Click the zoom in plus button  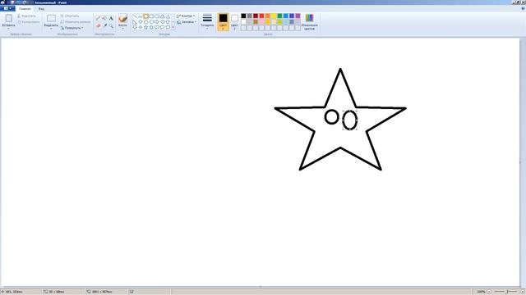pyautogui.click(x=522, y=292)
